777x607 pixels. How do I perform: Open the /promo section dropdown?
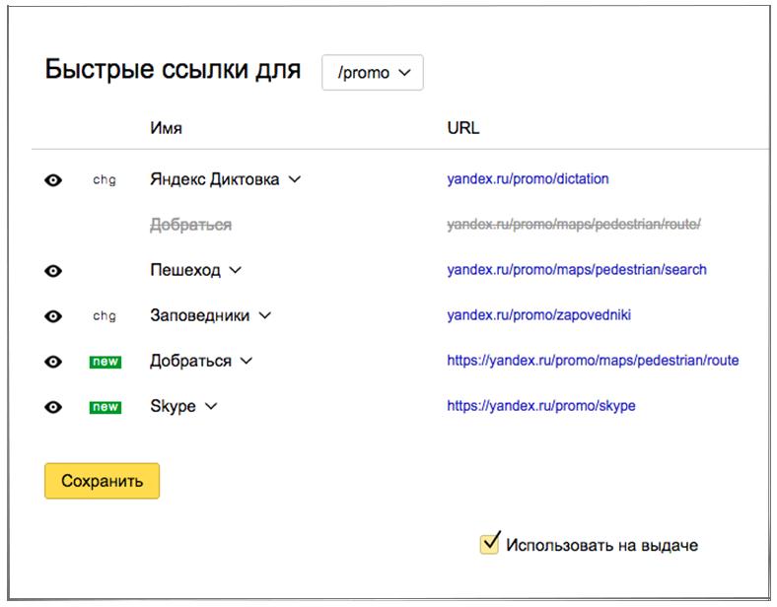pos(373,72)
